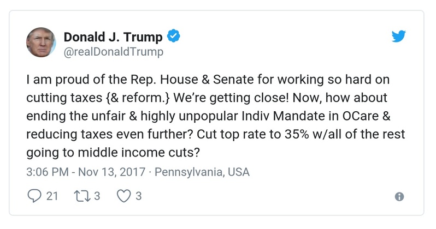This screenshot has width=436, height=229.
Task: Open the 3:06 PM - Nov 13, 2017 timestamp
Action: click(85, 172)
